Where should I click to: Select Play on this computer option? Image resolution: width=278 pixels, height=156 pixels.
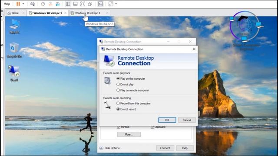click(x=131, y=78)
